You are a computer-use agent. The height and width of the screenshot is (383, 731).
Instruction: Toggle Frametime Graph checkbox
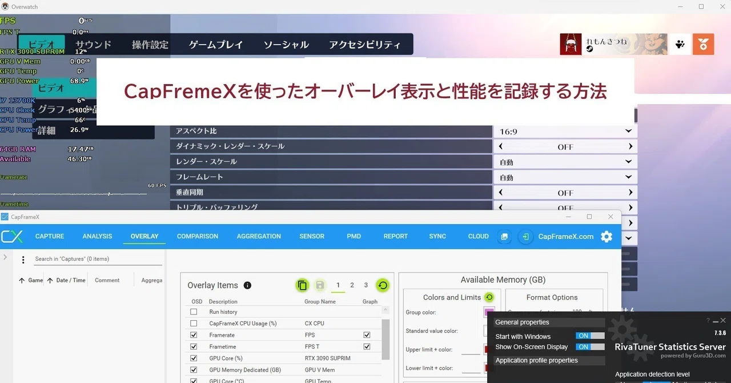[x=367, y=346]
